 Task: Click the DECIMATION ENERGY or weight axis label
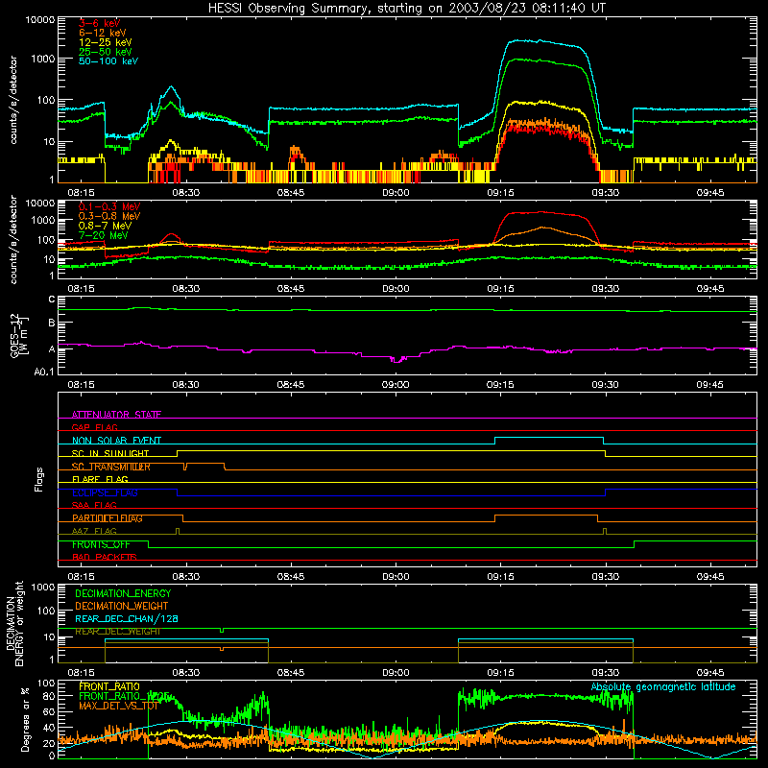[x=14, y=623]
